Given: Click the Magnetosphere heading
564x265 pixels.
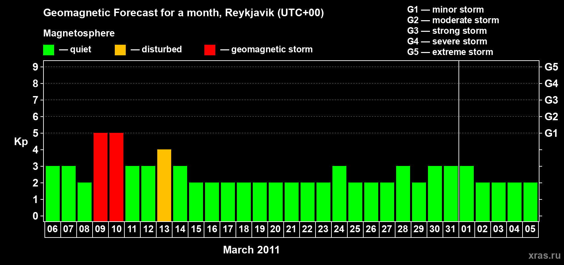Looking at the screenshot, I should (79, 33).
